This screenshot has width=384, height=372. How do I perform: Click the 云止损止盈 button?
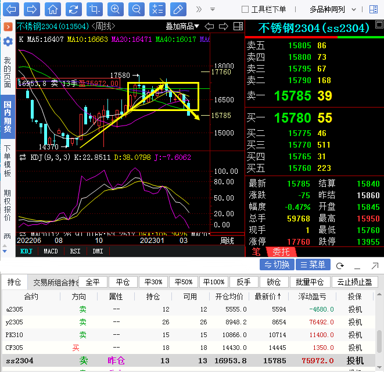355,282
